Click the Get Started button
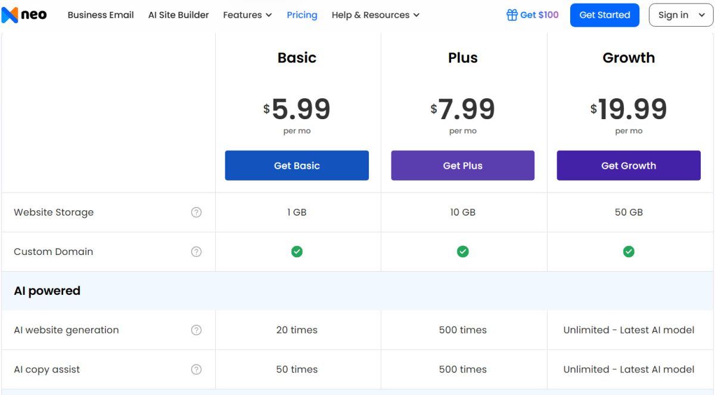The height and width of the screenshot is (395, 715). [x=605, y=15]
